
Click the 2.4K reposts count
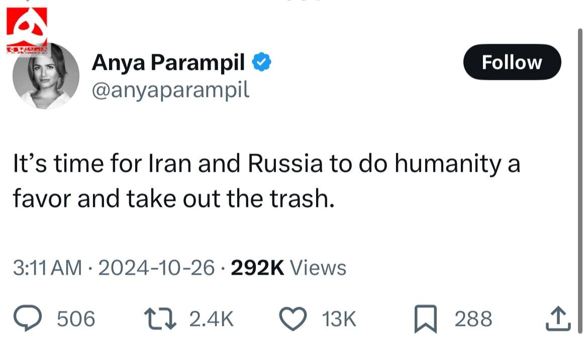pos(212,319)
